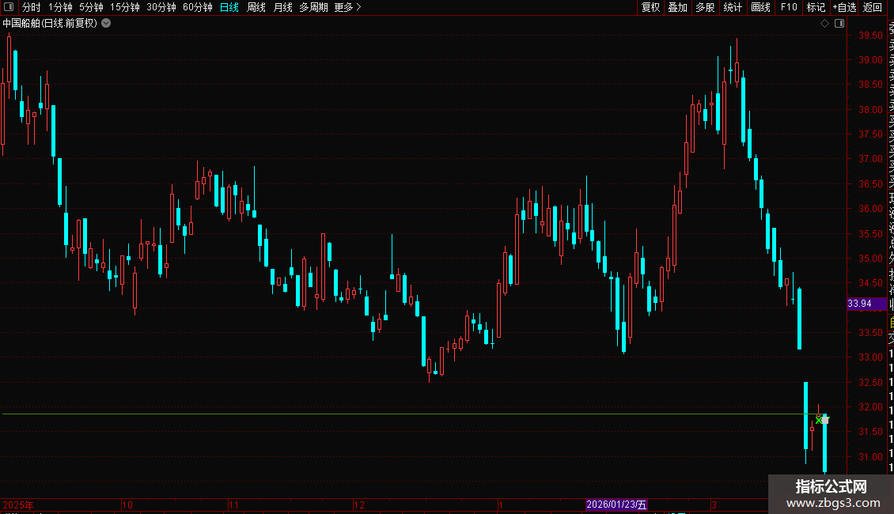
Task: Click the 2026/01/23/五 date marker
Action: (616, 505)
